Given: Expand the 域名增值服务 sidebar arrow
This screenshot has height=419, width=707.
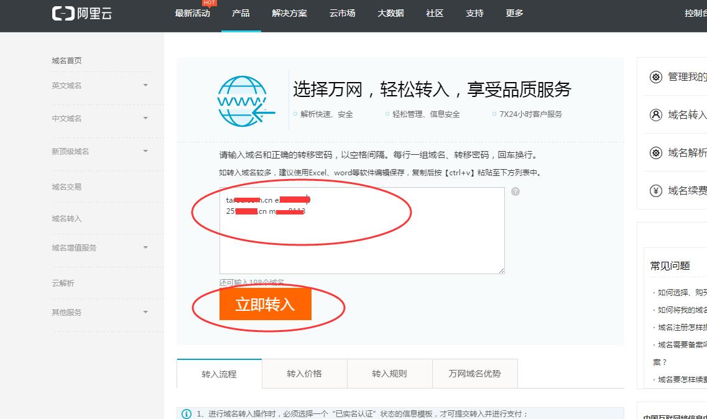Looking at the screenshot, I should (145, 247).
